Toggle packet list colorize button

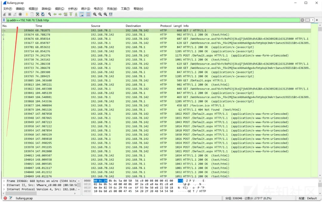click(88, 14)
